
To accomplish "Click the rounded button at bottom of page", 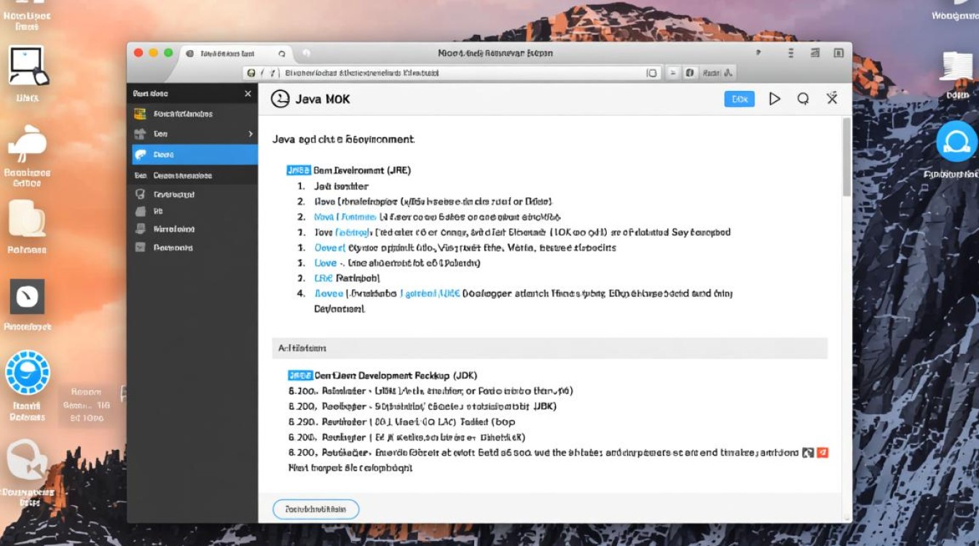I will pyautogui.click(x=315, y=509).
